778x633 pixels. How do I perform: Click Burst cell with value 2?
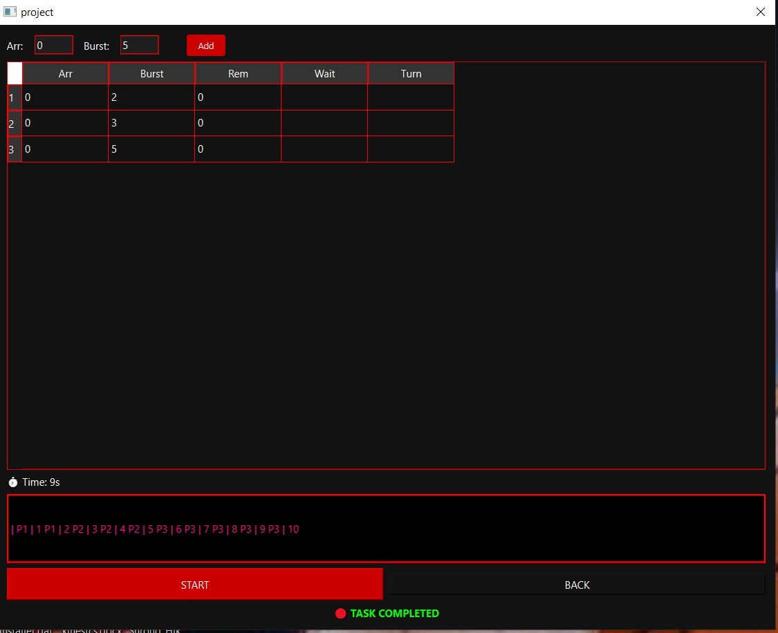151,97
